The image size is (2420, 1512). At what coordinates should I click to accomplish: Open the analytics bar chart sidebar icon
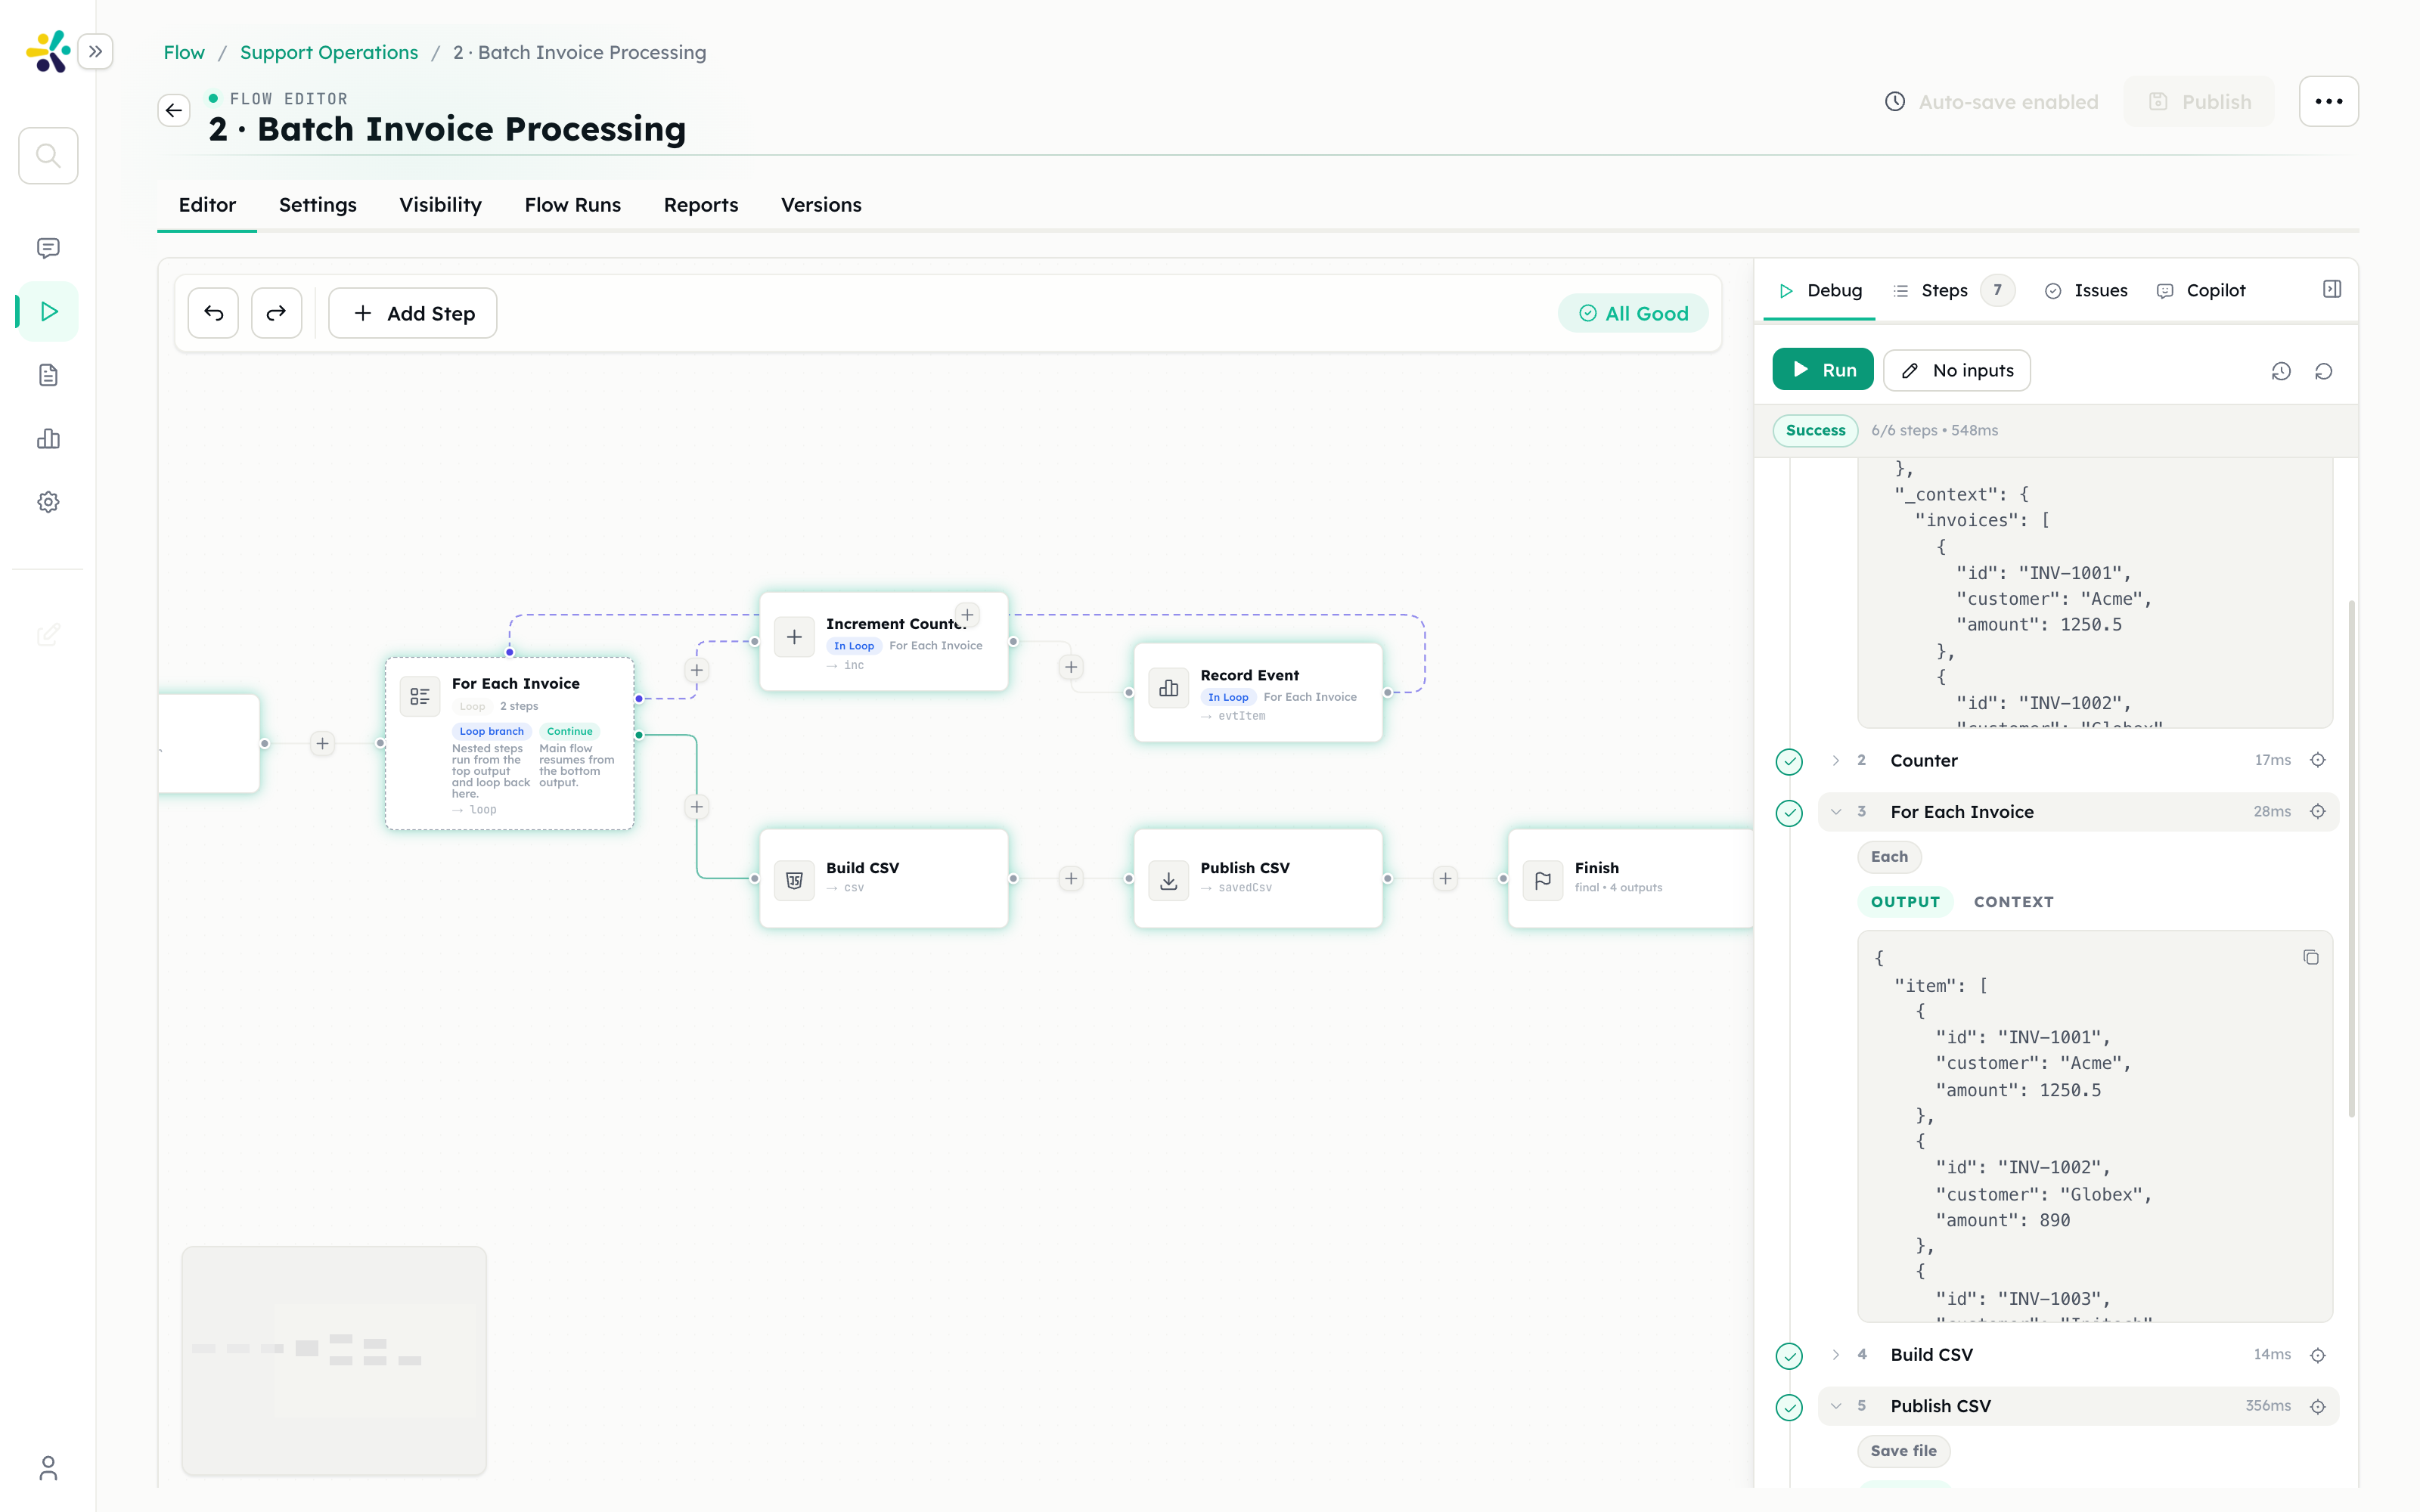pyautogui.click(x=48, y=438)
